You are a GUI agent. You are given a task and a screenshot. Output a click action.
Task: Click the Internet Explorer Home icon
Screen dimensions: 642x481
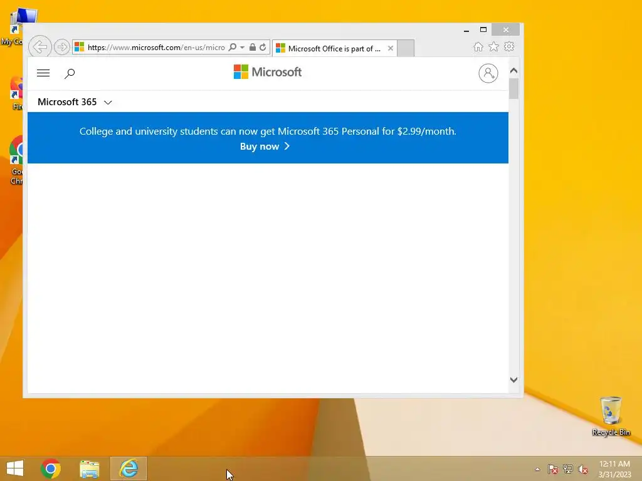[478, 47]
